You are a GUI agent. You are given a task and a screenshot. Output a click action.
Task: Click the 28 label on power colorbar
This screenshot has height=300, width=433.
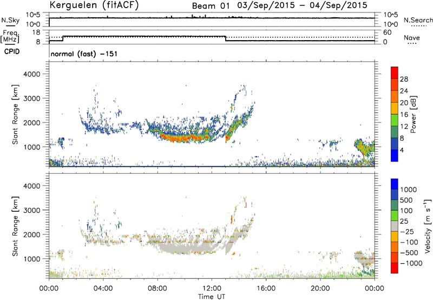tap(404, 79)
